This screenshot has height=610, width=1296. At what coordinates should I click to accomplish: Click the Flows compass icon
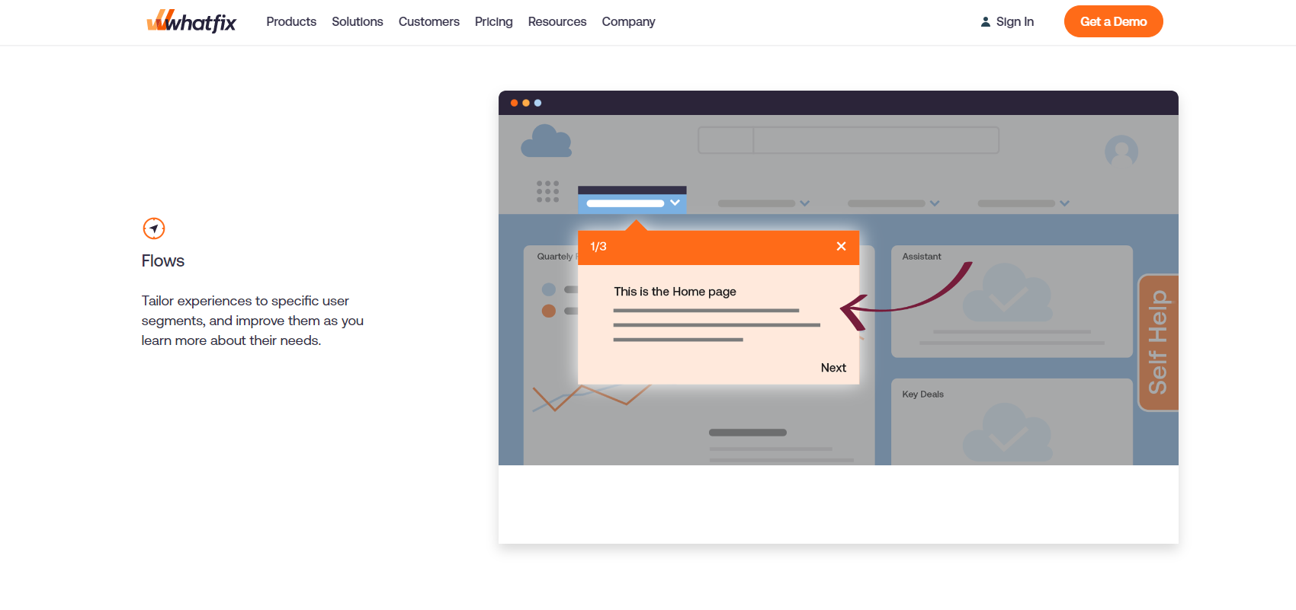[x=154, y=228]
